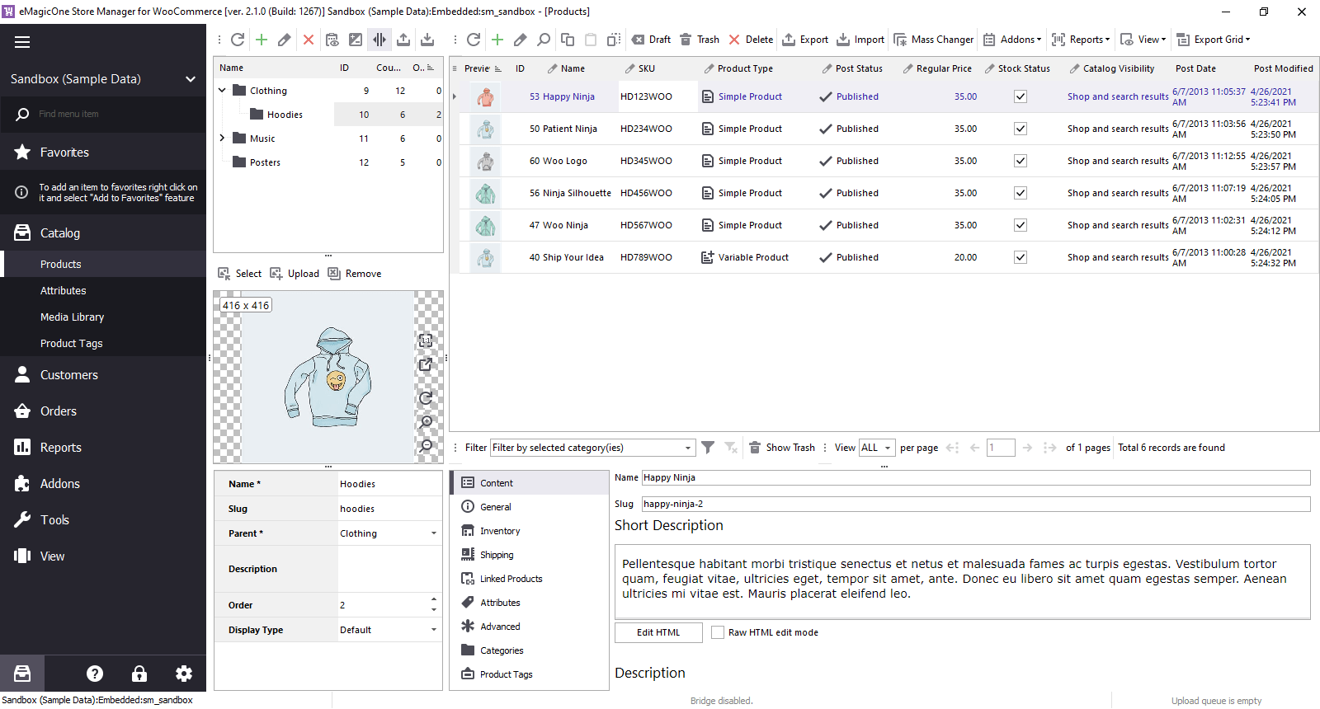Click the page number input field
This screenshot has width=1320, height=709.
1001,448
